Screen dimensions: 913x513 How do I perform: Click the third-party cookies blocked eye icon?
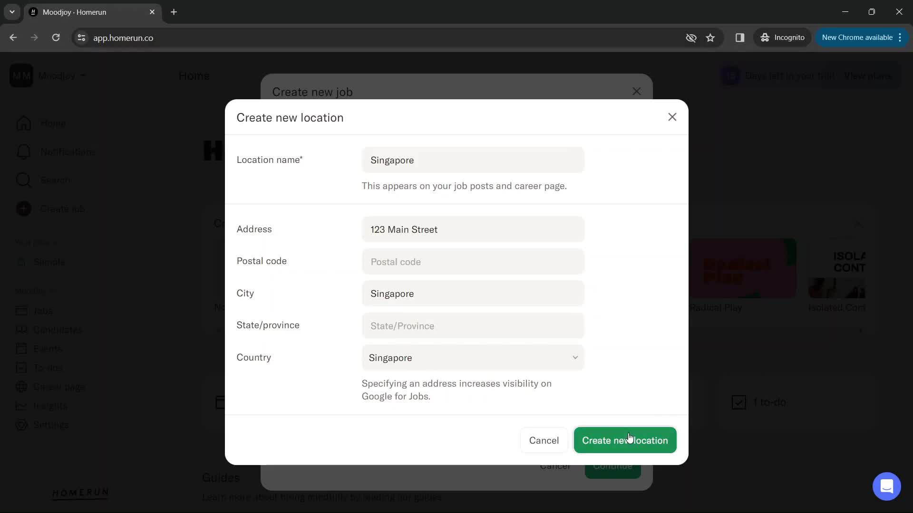tap(691, 38)
